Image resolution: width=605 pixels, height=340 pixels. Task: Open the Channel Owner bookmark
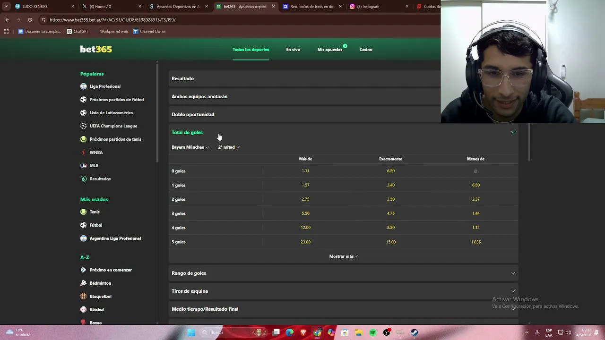[149, 32]
